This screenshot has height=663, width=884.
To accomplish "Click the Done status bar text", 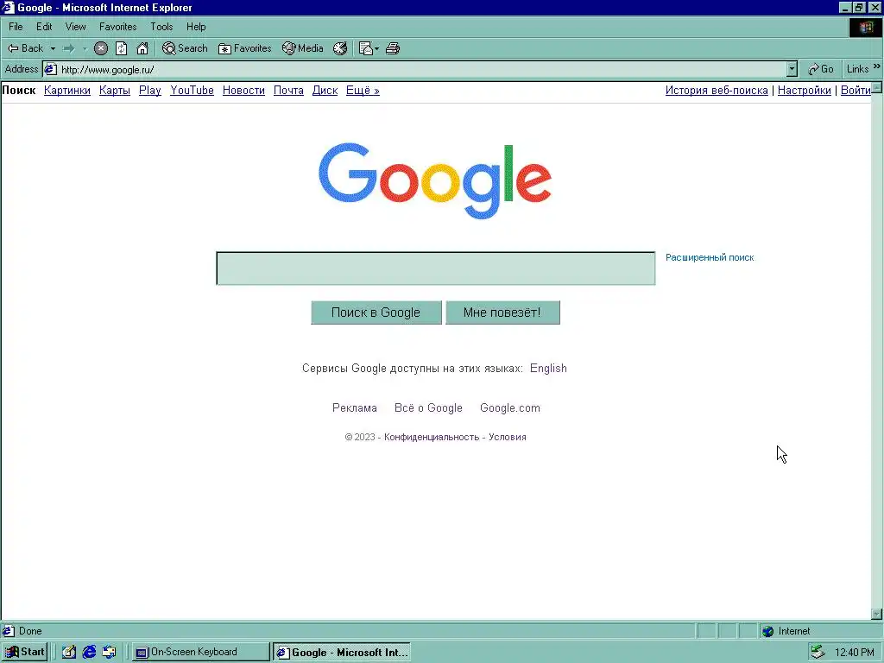I will (x=30, y=631).
